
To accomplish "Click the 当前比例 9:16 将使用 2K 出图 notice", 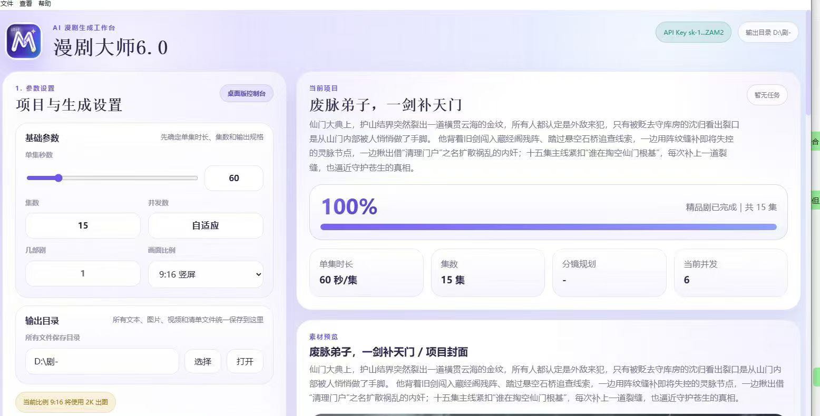I will pos(65,402).
